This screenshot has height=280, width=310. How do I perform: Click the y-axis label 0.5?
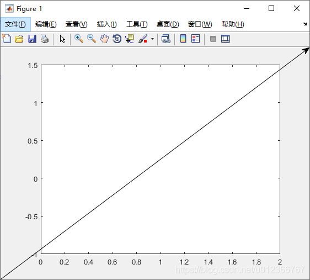tap(33, 141)
